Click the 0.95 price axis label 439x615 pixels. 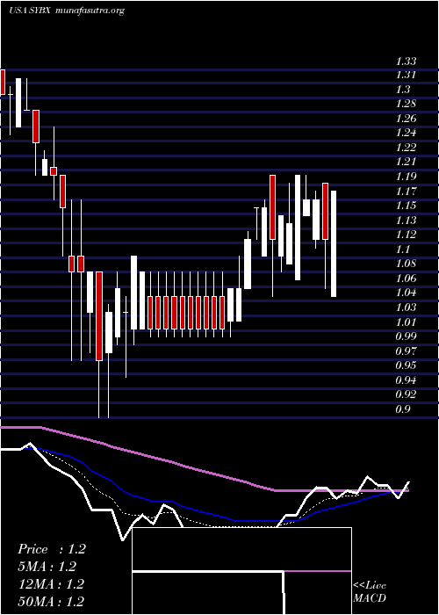[x=406, y=365]
